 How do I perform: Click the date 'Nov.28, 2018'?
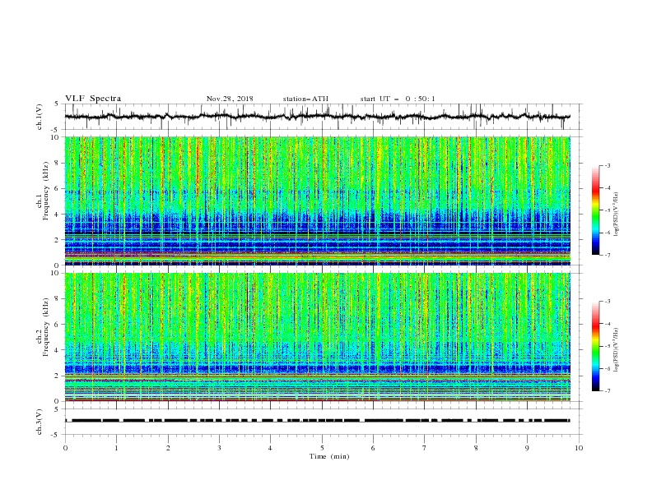(x=230, y=99)
